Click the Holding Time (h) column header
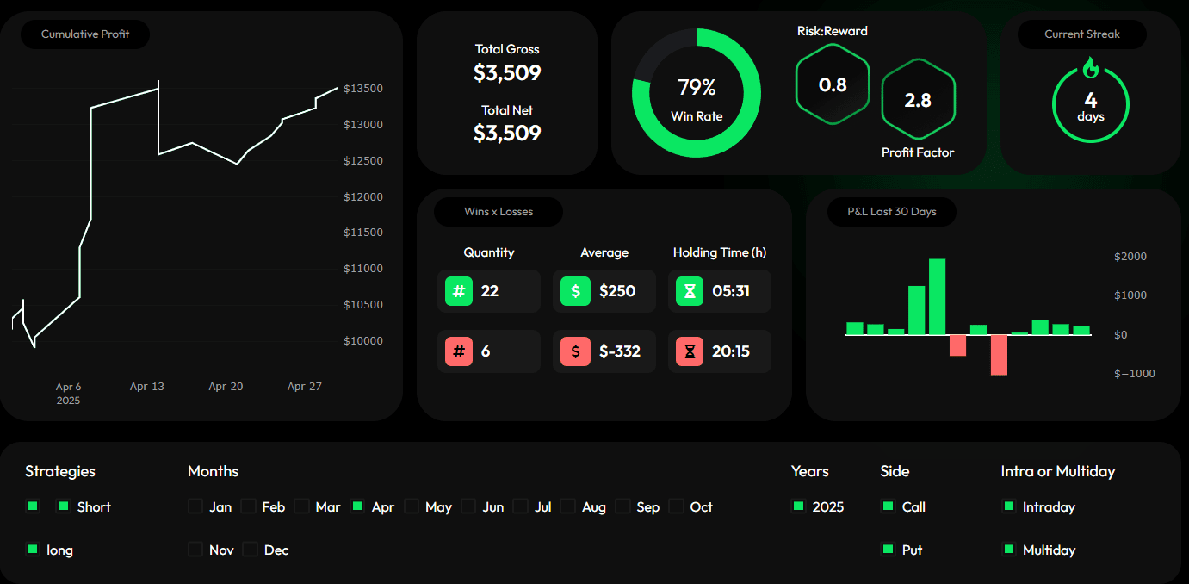 [x=720, y=252]
